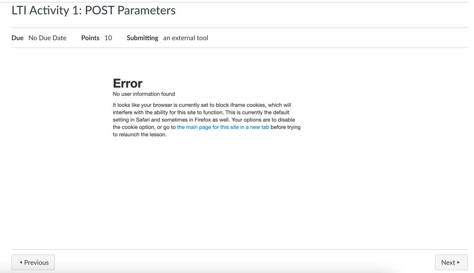Click the left arrow icon on Previous

click(x=21, y=263)
